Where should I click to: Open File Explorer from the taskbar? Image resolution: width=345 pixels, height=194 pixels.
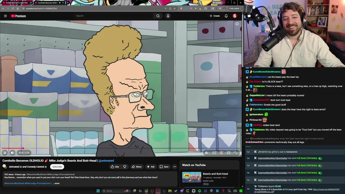(170, 191)
